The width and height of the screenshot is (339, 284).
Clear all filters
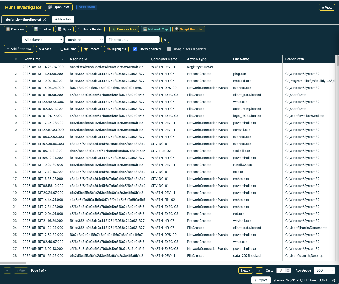coord(46,49)
